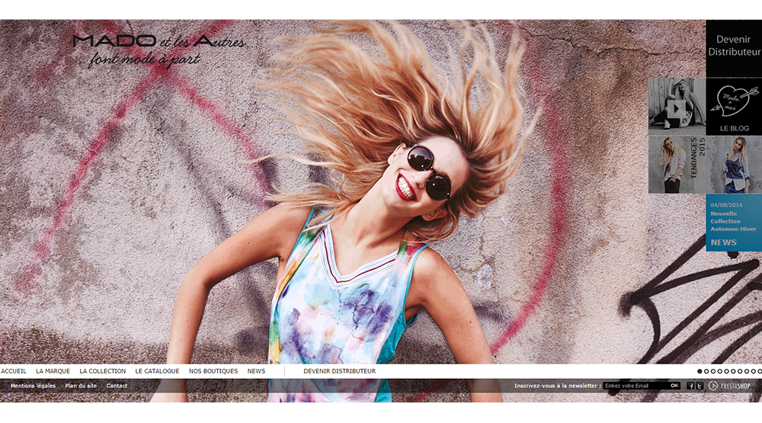Select the second slideshow dot
Screen dimensions: 762x423
tap(706, 371)
